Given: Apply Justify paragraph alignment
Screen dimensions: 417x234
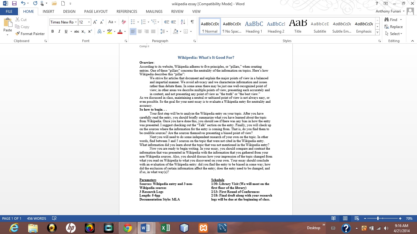Looking at the screenshot, I should 153,31.
